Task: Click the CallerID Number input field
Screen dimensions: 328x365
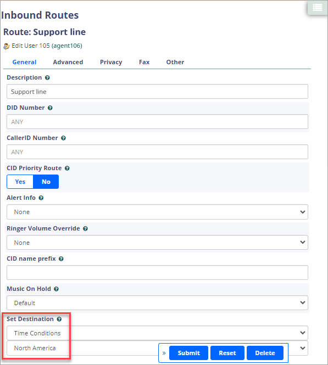Action: pyautogui.click(x=157, y=152)
